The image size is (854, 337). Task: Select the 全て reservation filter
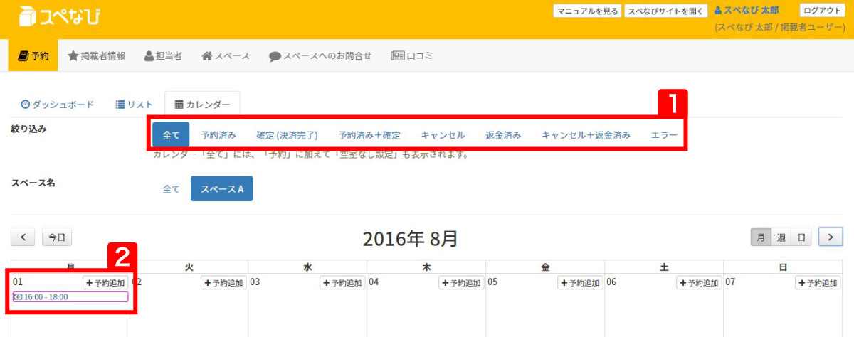(x=171, y=135)
